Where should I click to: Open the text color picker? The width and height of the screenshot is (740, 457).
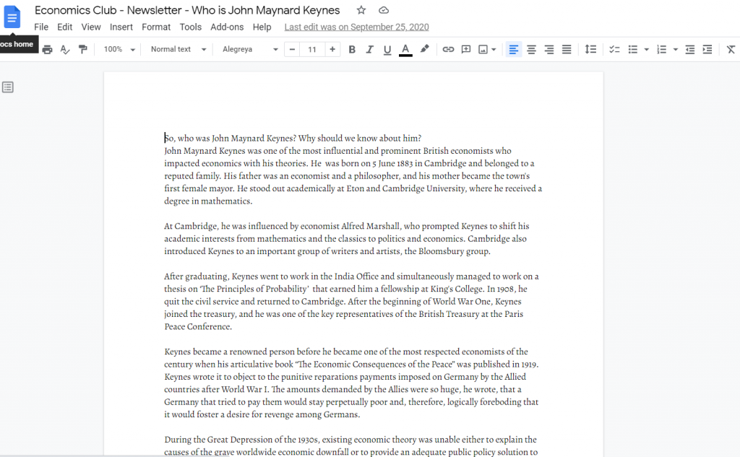[405, 50]
